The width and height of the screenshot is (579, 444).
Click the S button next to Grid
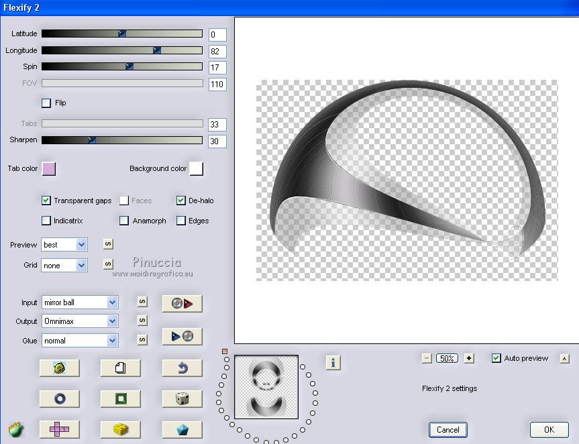(108, 264)
